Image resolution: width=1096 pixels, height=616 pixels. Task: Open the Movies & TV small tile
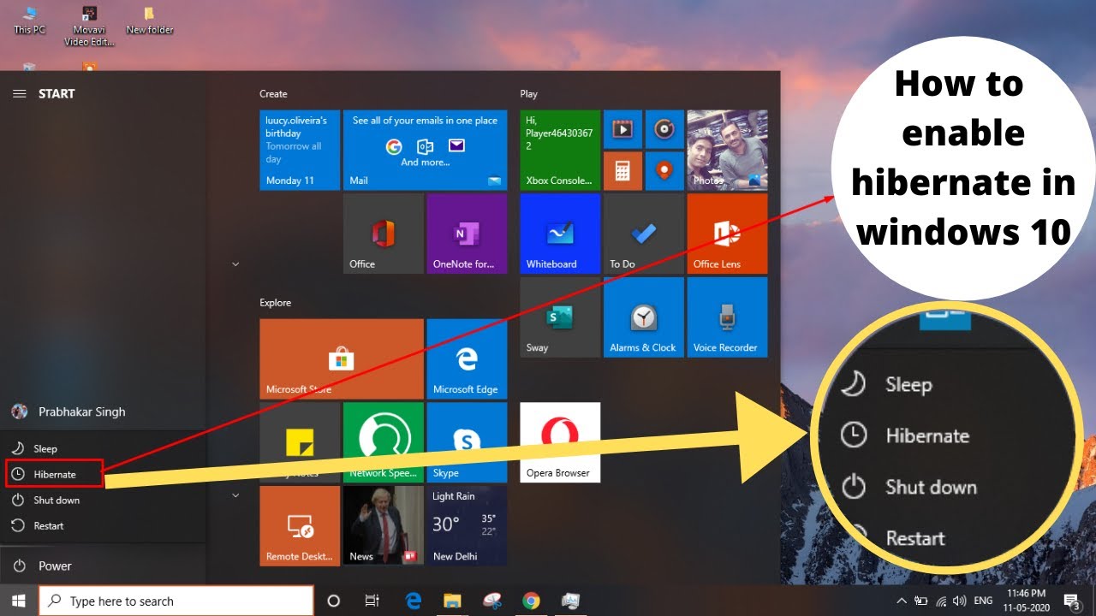(622, 128)
